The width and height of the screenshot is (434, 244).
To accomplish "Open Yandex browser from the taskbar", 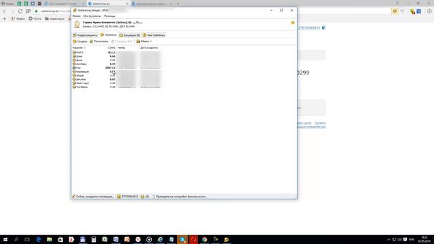I will (x=138, y=239).
